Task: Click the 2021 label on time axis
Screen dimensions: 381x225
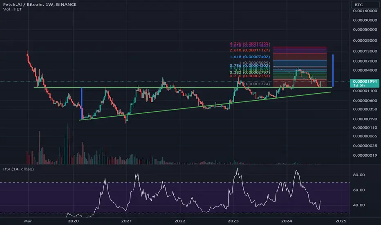Action: click(126, 221)
